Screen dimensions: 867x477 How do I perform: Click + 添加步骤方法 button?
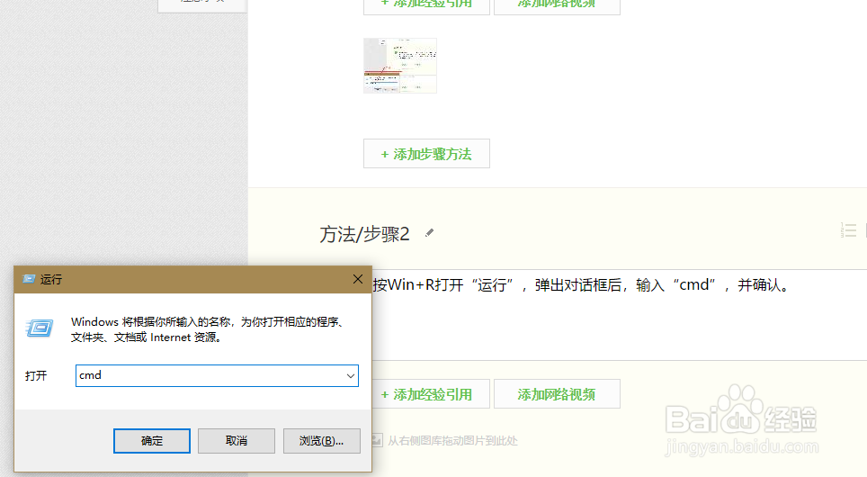coord(426,154)
